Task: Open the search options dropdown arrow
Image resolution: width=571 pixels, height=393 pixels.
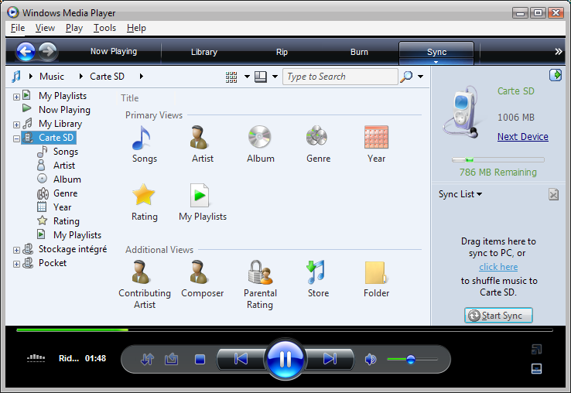Action: coord(421,77)
